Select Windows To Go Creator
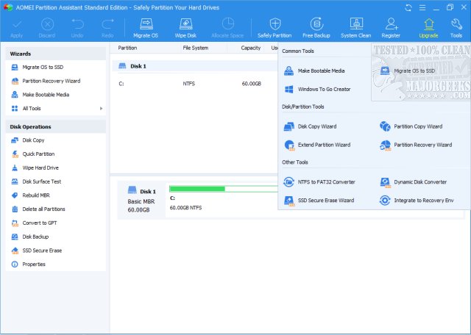 coord(323,89)
